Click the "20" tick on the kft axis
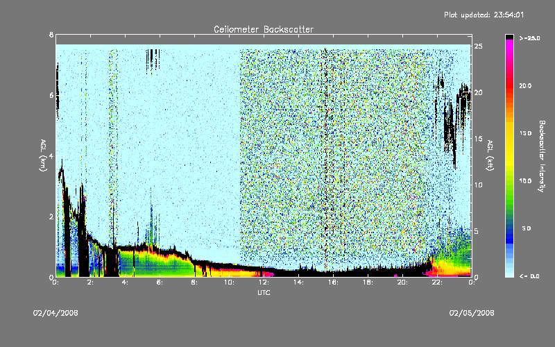Screen dimensions: 555x347 click(x=478, y=92)
